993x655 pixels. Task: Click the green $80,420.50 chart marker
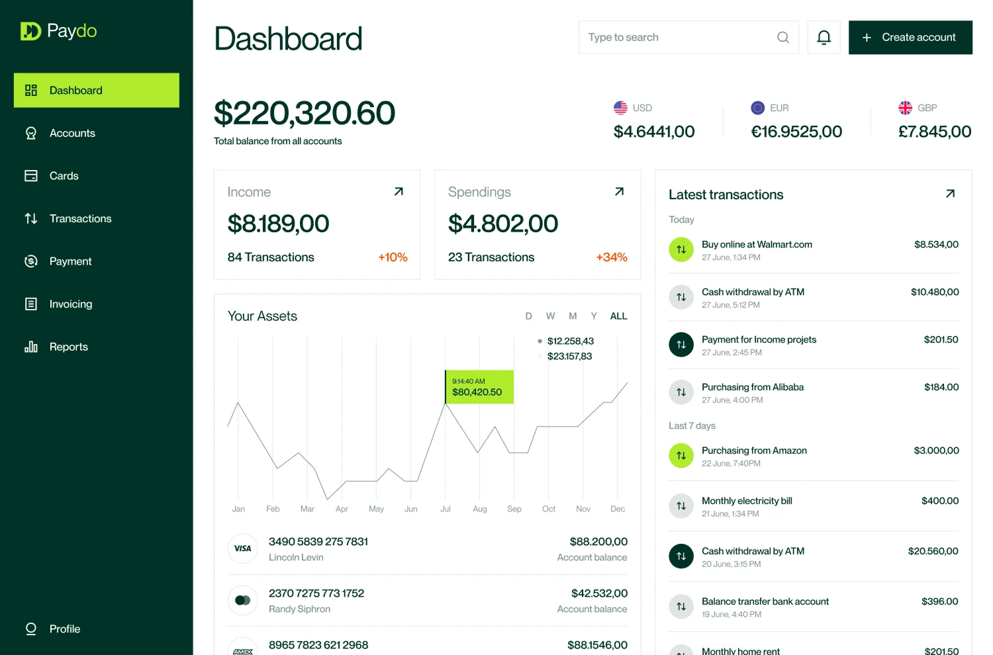tap(479, 387)
